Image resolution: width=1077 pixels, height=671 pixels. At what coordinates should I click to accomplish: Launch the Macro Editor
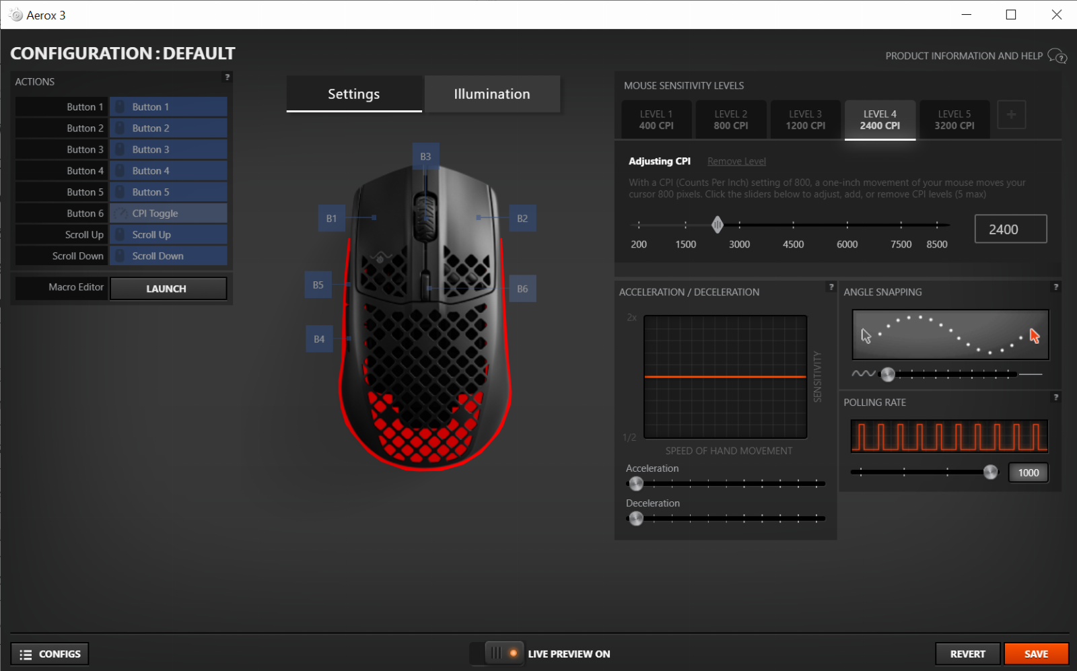(168, 289)
